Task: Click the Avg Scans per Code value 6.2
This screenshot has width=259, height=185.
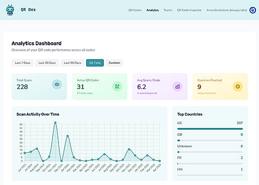Action: (142, 87)
